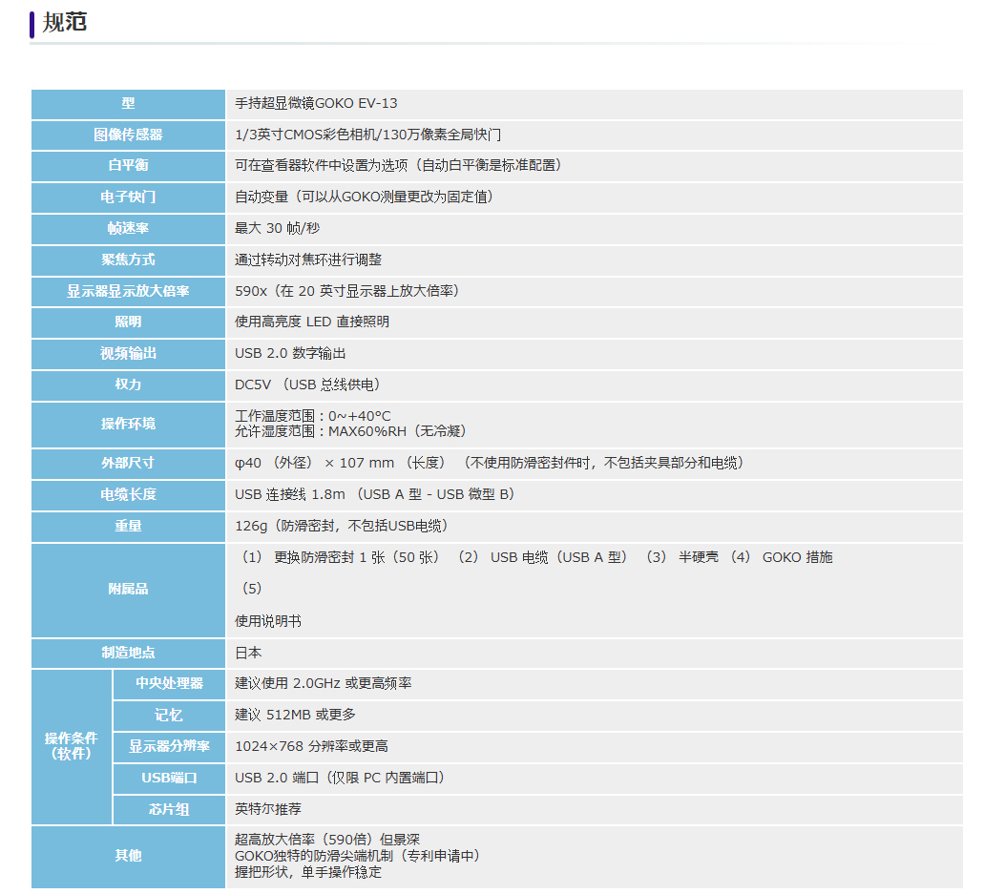Select the 电子快门 label cell
This screenshot has height=894, width=984.
pyautogui.click(x=128, y=198)
